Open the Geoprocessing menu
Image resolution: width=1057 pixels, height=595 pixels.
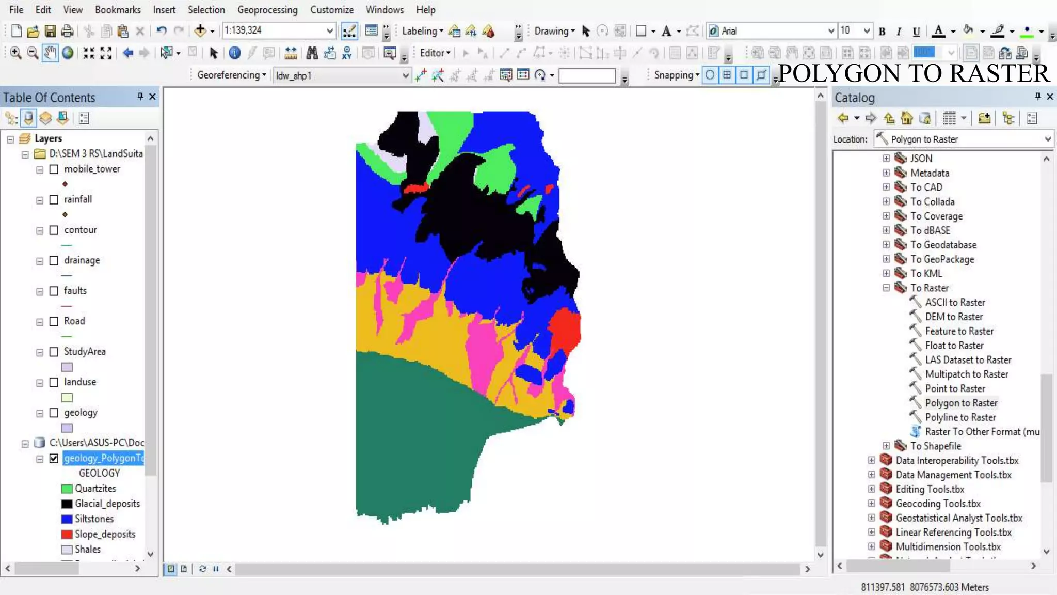coord(267,9)
